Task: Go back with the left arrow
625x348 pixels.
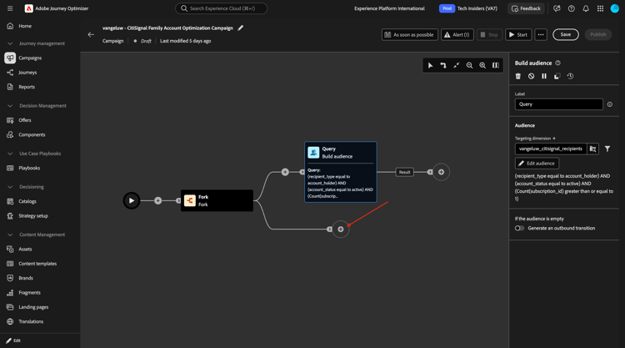Action: [91, 34]
